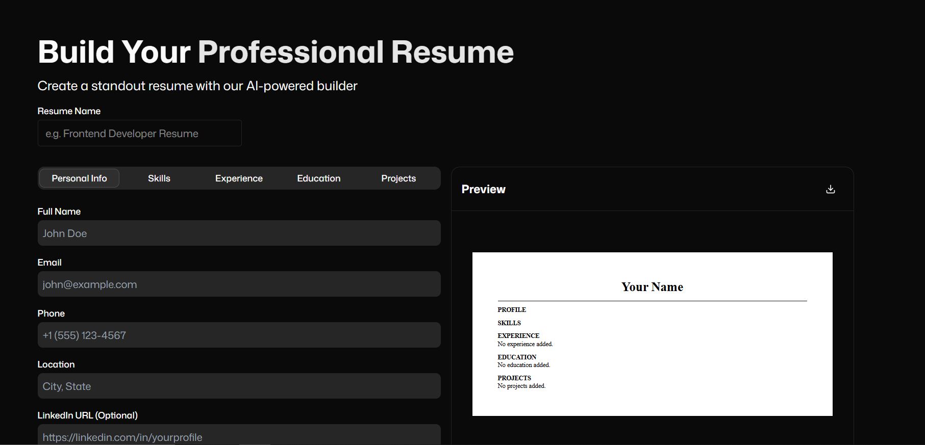Click the 'Location' field label

point(56,364)
